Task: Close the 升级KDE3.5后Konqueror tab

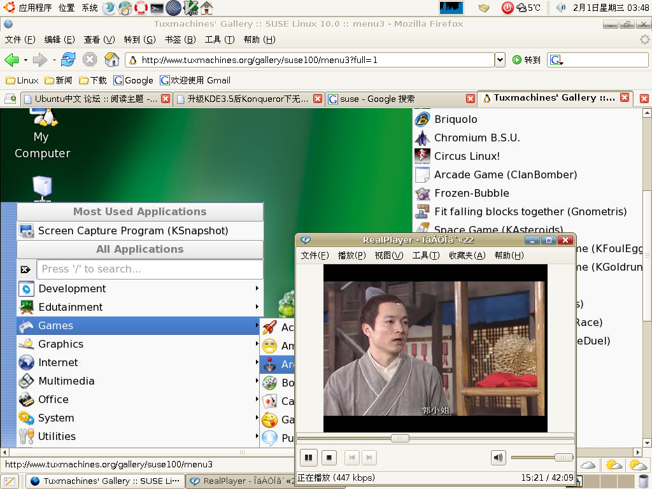Action: coord(318,99)
